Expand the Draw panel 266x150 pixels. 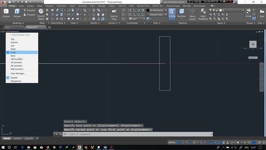click(x=74, y=23)
